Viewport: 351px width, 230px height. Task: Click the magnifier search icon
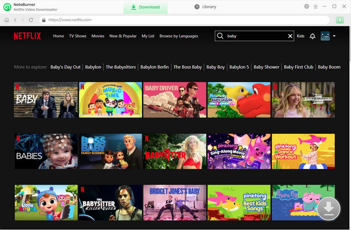coord(220,36)
